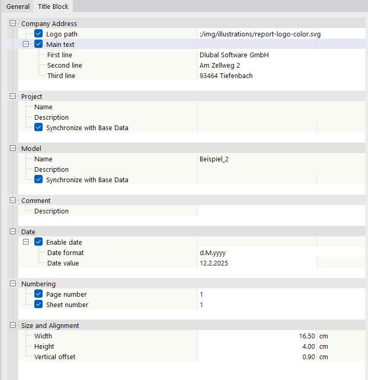Switch to the General tab
The image size is (368, 380).
pos(18,7)
